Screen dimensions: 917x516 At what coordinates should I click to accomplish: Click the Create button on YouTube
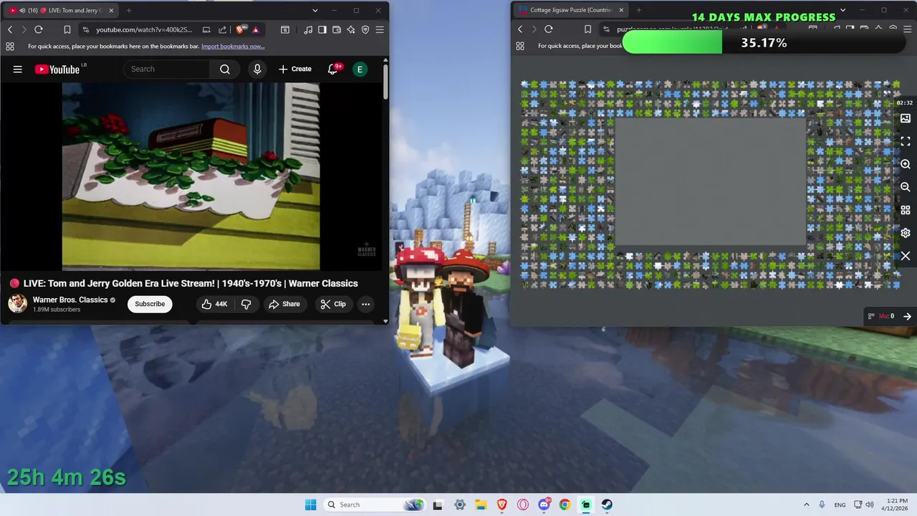pos(294,70)
